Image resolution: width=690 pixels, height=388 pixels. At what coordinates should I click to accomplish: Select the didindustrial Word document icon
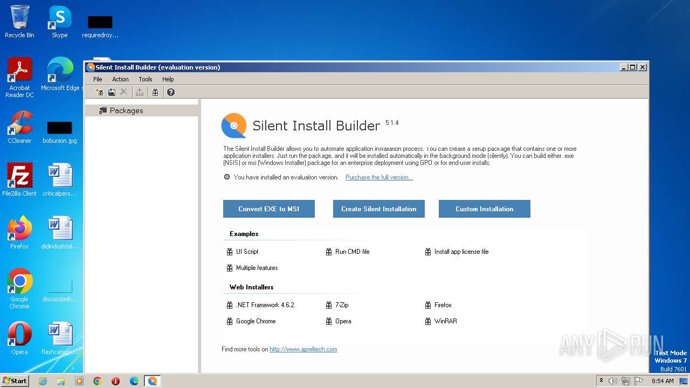click(60, 232)
